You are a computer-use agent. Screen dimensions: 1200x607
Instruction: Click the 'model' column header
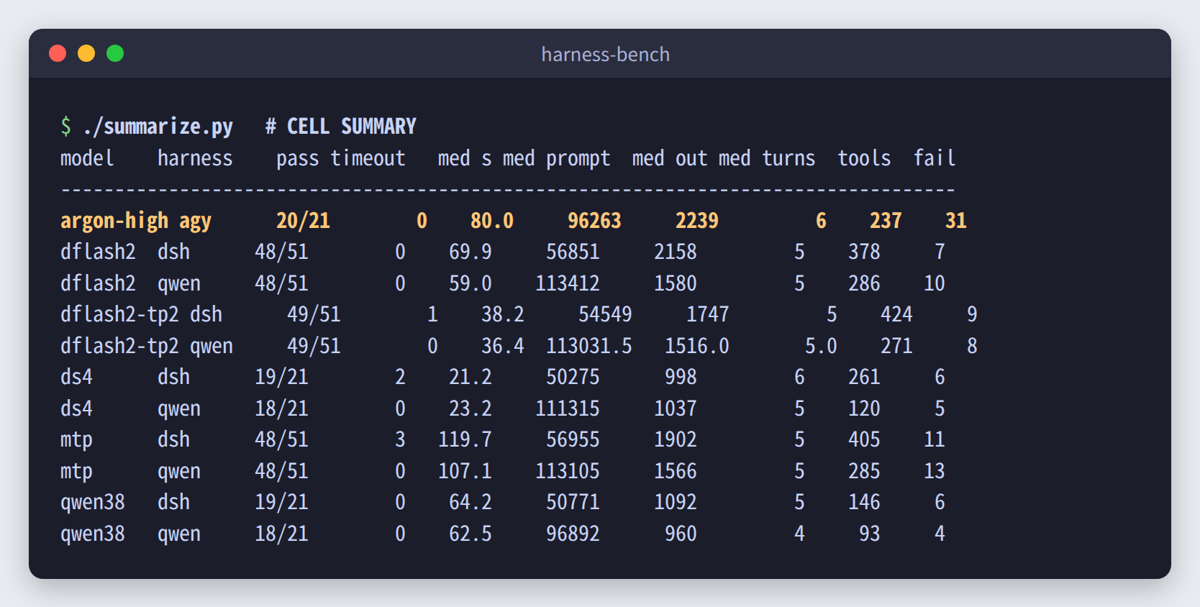[x=87, y=158]
